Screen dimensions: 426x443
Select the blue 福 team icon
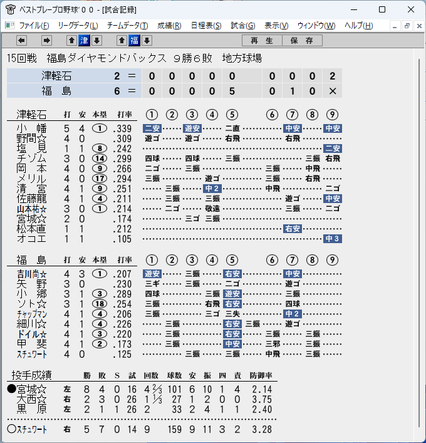(134, 40)
